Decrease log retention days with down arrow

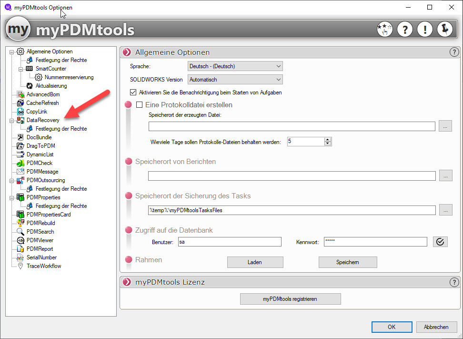328,144
